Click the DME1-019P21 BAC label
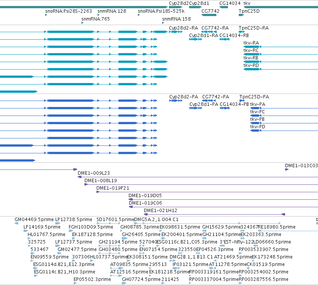Image resolution: width=318 pixels, height=285 pixels. [x=113, y=188]
